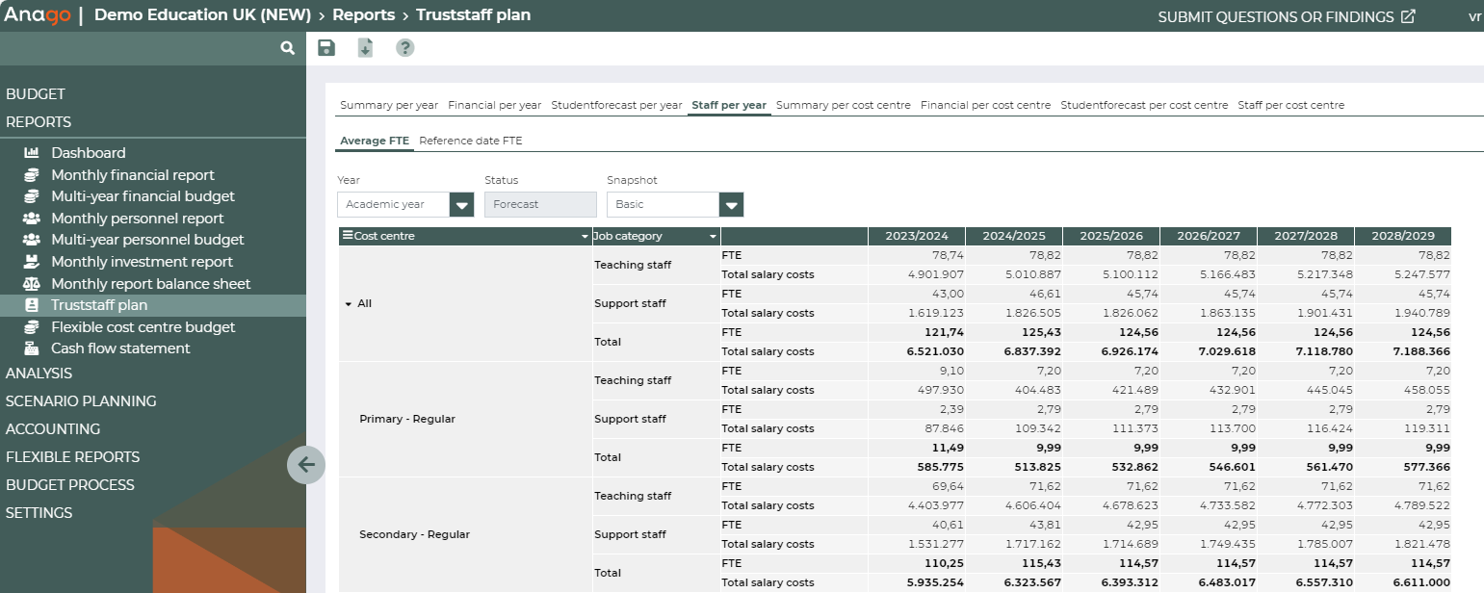The width and height of the screenshot is (1484, 593).
Task: Click the icon beside Monthly investment report
Action: click(x=32, y=262)
